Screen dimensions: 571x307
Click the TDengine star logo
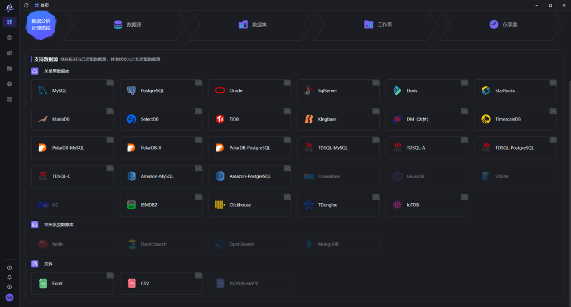pos(308,204)
